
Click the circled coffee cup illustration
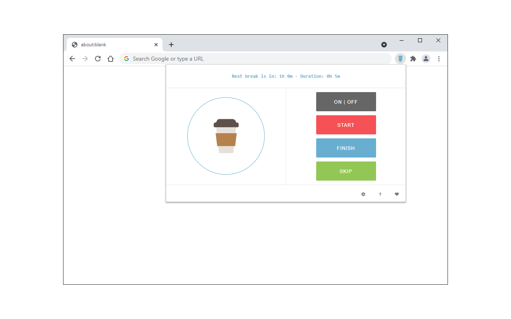coord(226,136)
